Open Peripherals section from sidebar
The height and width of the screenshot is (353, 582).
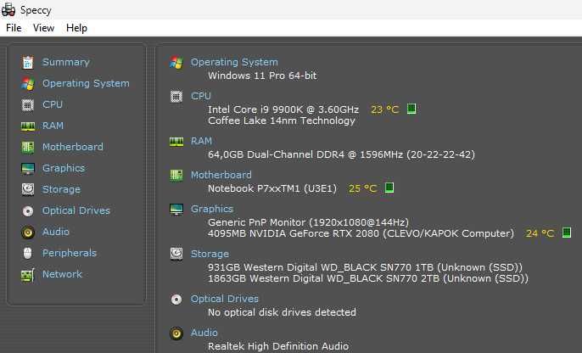pos(70,253)
